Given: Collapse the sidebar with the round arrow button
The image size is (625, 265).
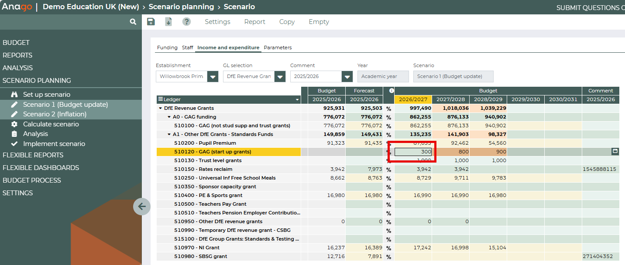Looking at the screenshot, I should [142, 206].
